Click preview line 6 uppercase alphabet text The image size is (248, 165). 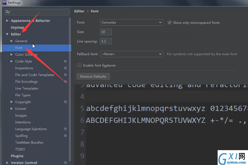click(x=145, y=120)
